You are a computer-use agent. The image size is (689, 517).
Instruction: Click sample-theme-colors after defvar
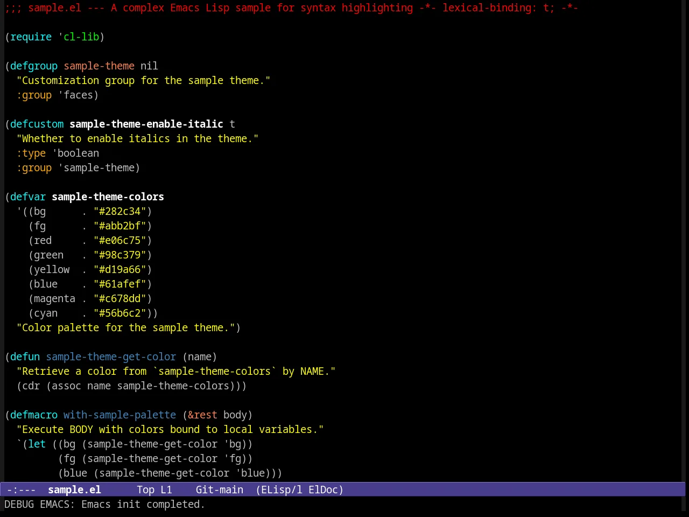pyautogui.click(x=108, y=197)
